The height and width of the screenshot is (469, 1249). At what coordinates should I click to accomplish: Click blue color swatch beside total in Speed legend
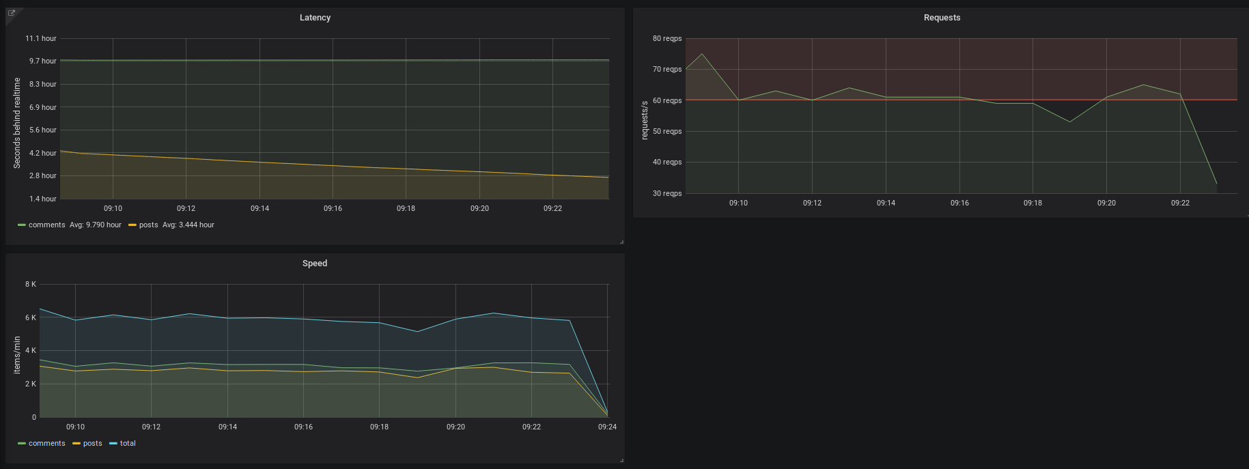tap(113, 443)
